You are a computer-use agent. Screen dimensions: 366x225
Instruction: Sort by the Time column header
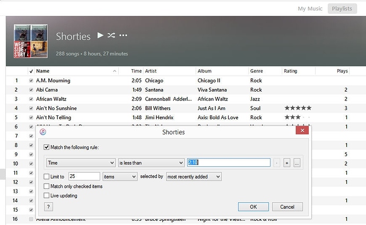[x=136, y=71]
